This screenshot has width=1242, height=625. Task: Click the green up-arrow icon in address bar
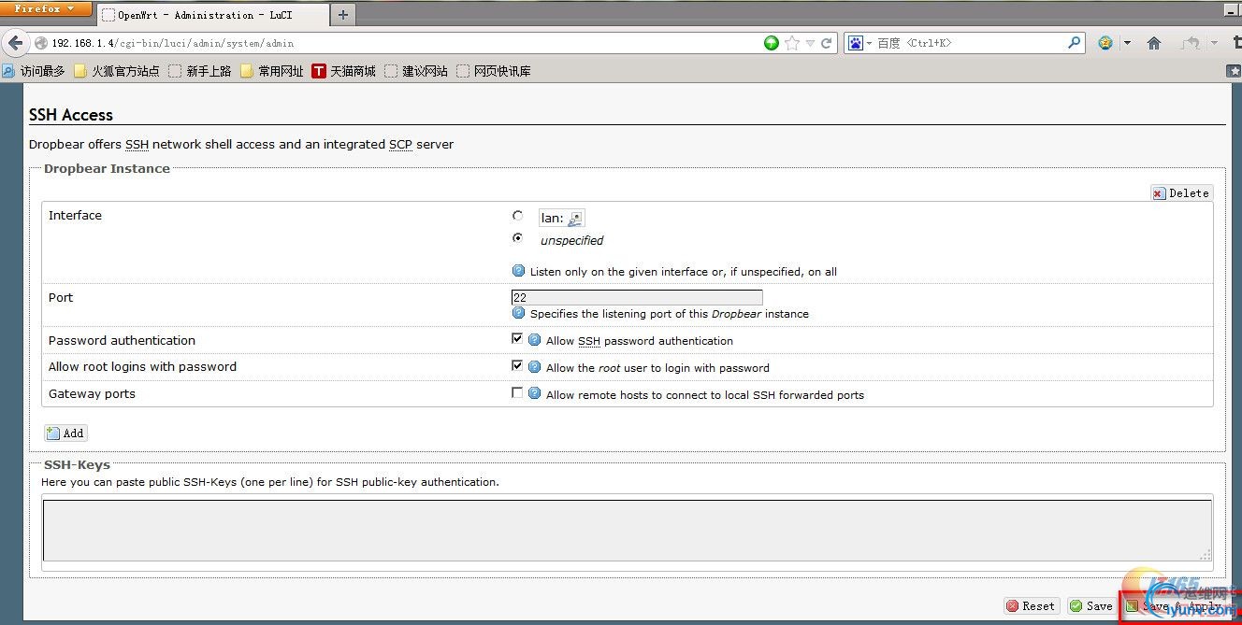click(x=772, y=43)
